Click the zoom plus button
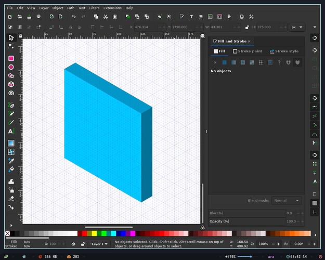325x260 pixels. 278,244
